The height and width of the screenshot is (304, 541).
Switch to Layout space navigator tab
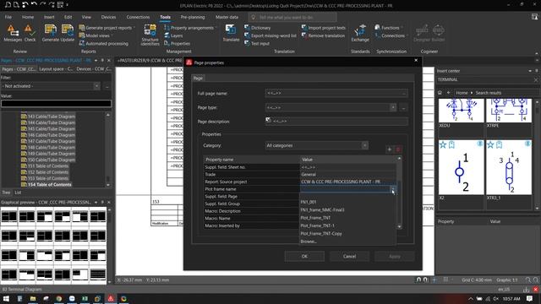point(55,69)
